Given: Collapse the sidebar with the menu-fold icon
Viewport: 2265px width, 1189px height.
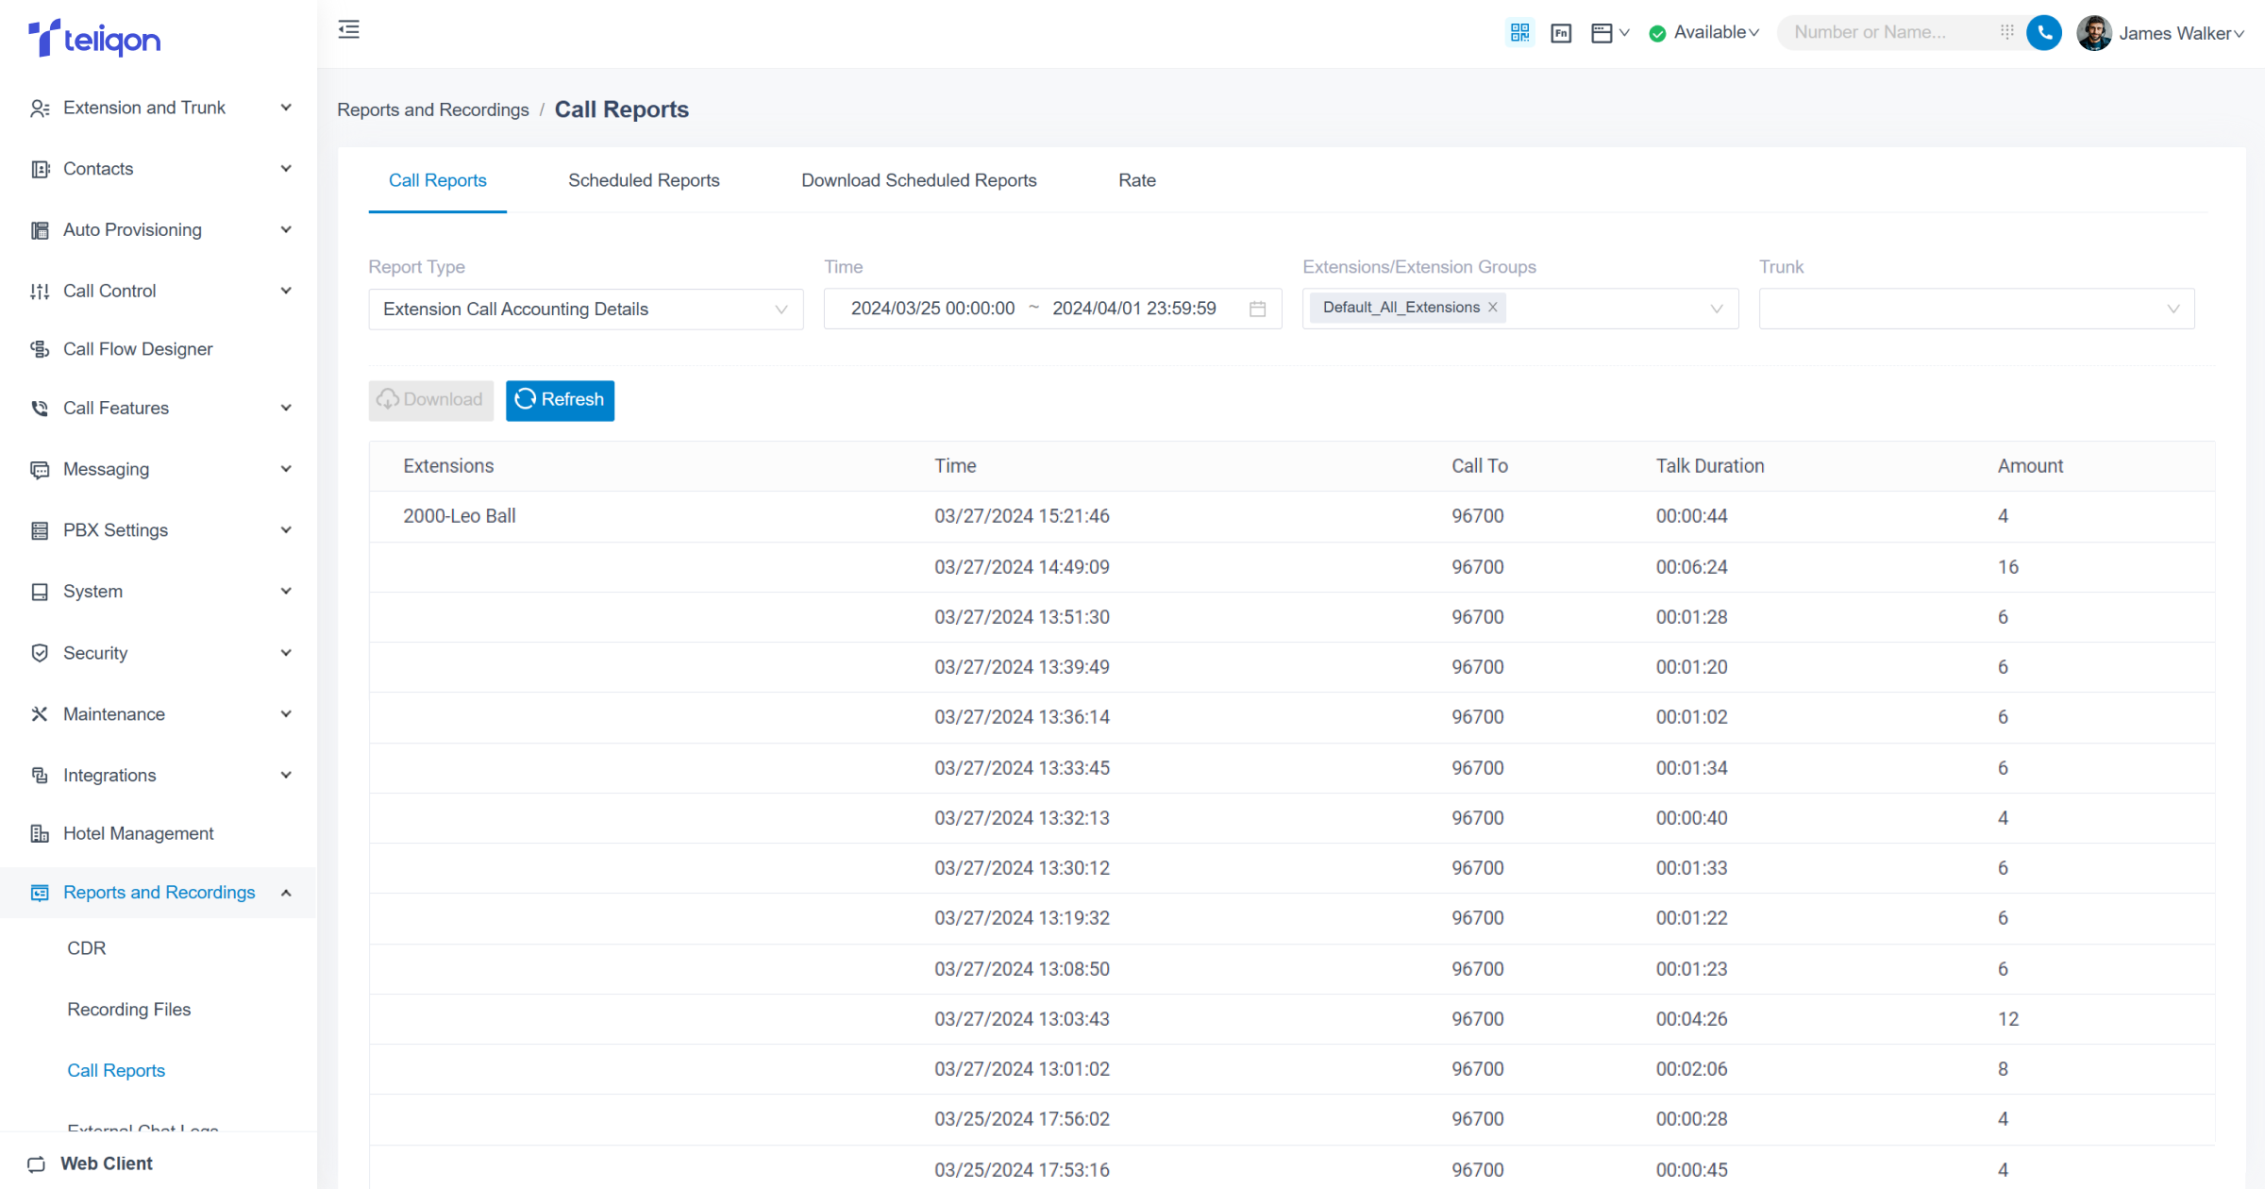Looking at the screenshot, I should click(x=348, y=30).
